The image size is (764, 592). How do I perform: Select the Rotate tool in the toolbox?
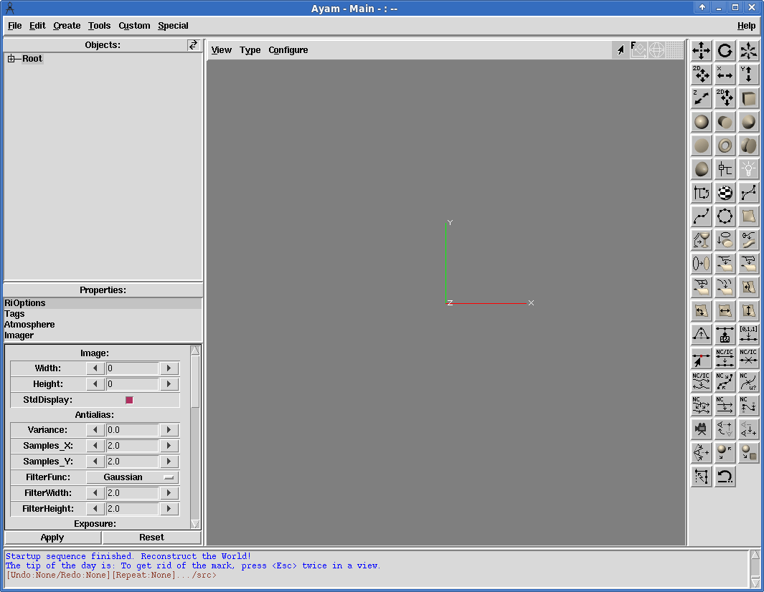tap(725, 51)
